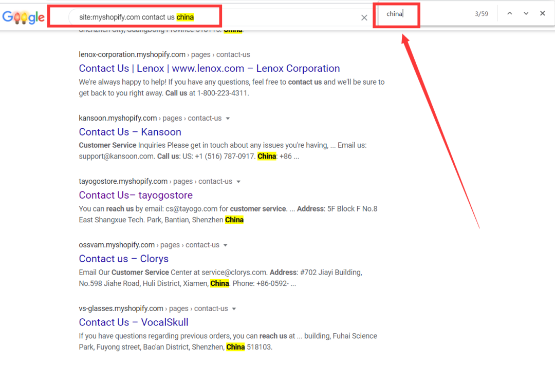Viewport: 555px width, 368px height.
Task: Open Contact us – Clorys result
Action: click(123, 259)
